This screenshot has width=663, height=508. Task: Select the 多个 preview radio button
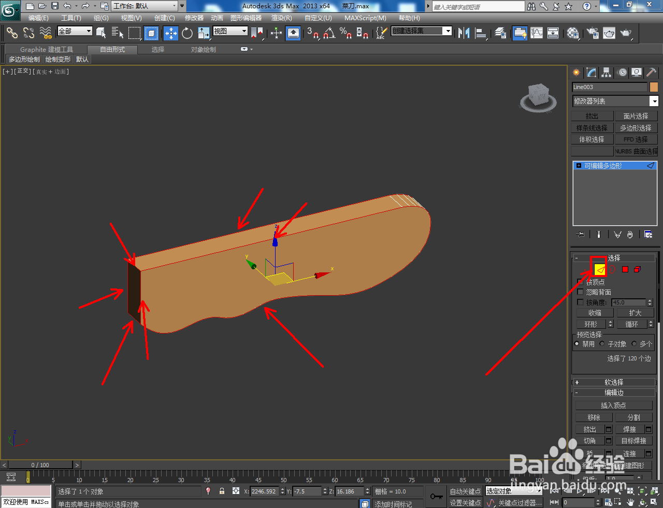pyautogui.click(x=634, y=343)
